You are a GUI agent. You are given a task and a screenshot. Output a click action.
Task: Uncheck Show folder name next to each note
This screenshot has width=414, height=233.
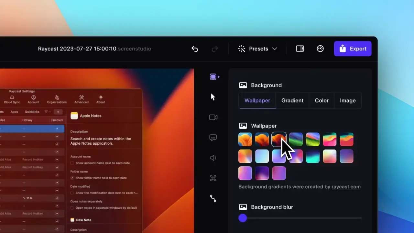pyautogui.click(x=71, y=178)
